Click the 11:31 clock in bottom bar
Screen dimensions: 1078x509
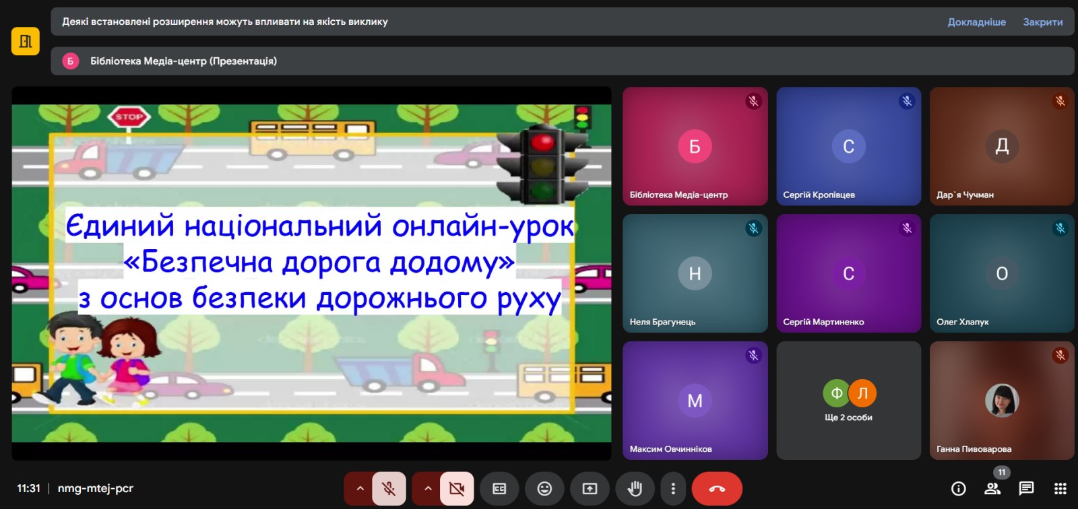point(28,488)
